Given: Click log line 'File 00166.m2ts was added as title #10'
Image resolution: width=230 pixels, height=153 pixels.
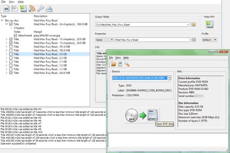Looking at the screenshot, I should click(x=21, y=132).
